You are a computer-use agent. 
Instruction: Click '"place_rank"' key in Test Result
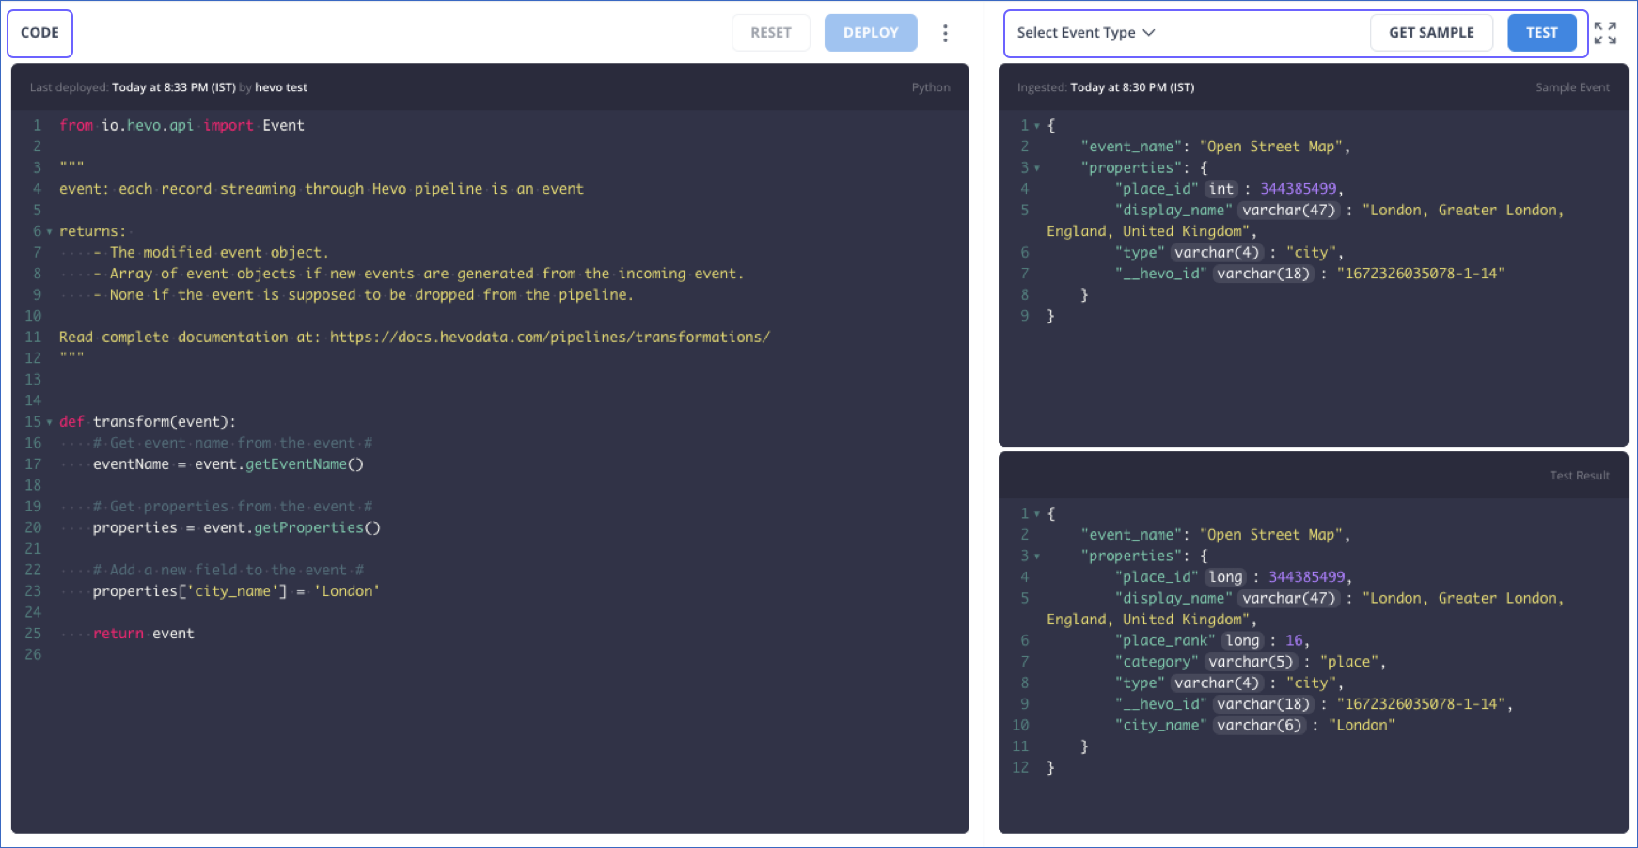(x=1165, y=641)
